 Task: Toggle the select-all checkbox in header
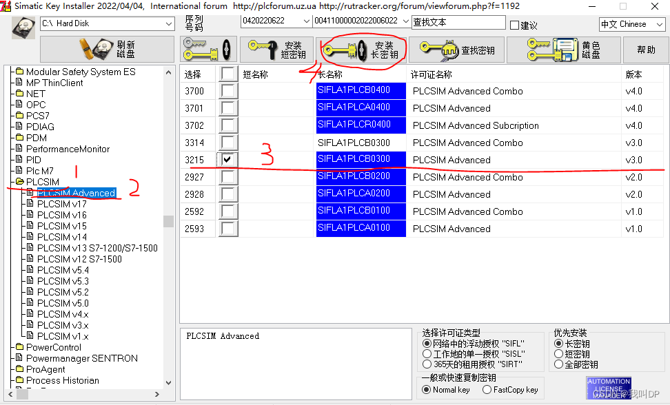pyautogui.click(x=227, y=74)
